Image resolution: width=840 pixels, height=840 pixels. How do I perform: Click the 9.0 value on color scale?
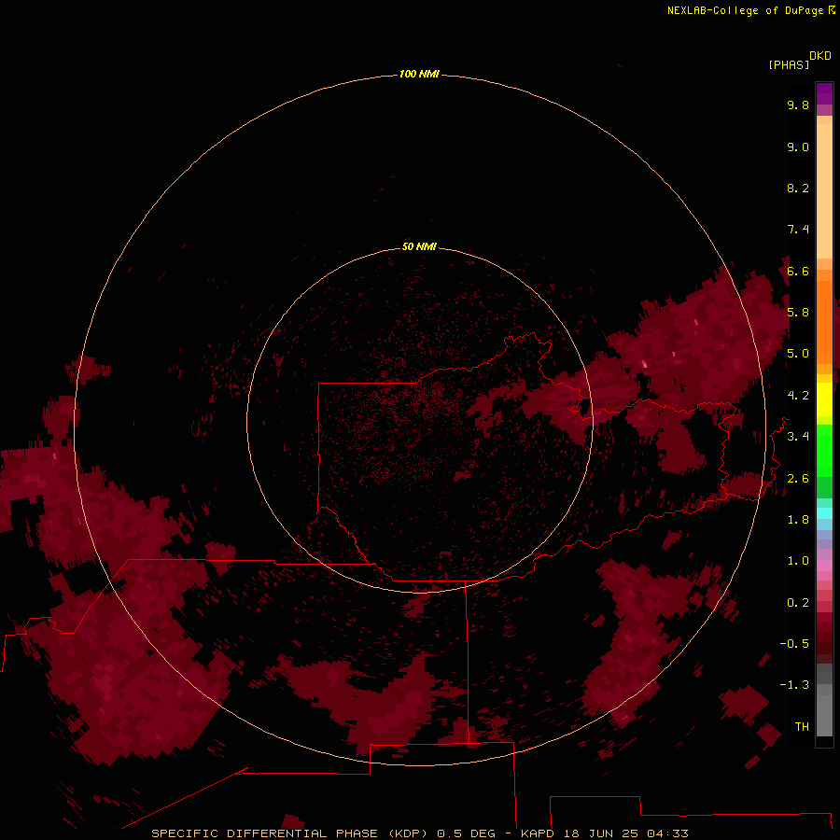pos(798,147)
